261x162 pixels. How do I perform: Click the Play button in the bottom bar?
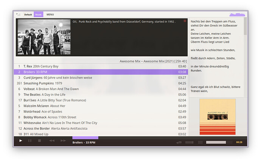[21, 141]
